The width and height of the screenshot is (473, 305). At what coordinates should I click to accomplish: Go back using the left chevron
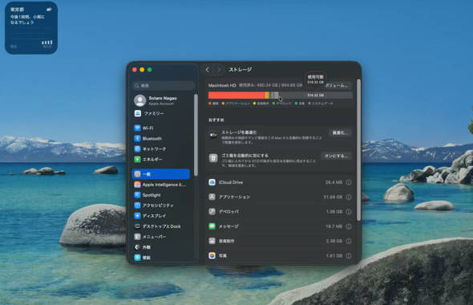pyautogui.click(x=208, y=70)
